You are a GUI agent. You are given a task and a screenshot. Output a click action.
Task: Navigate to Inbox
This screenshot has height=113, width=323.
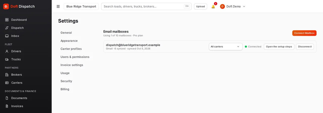click(x=15, y=36)
